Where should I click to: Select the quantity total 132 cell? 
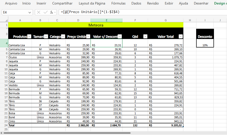point(135,125)
